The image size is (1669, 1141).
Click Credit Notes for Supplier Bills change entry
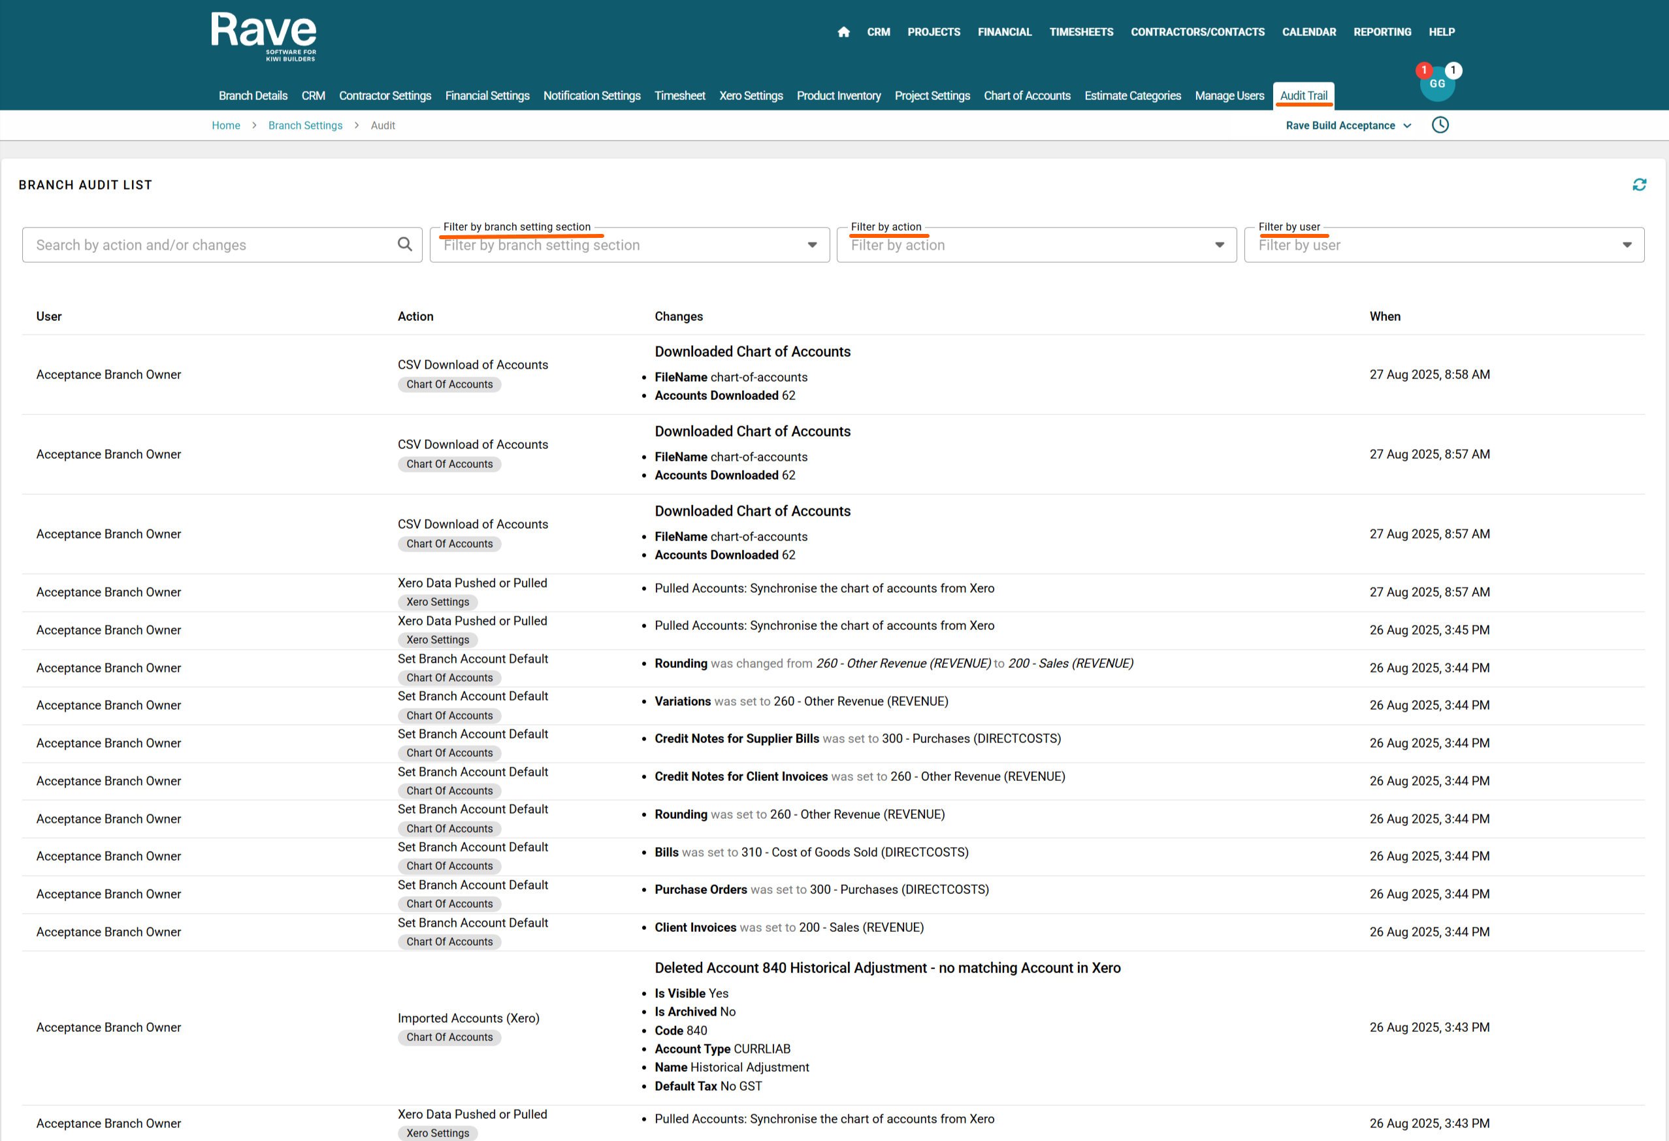857,738
